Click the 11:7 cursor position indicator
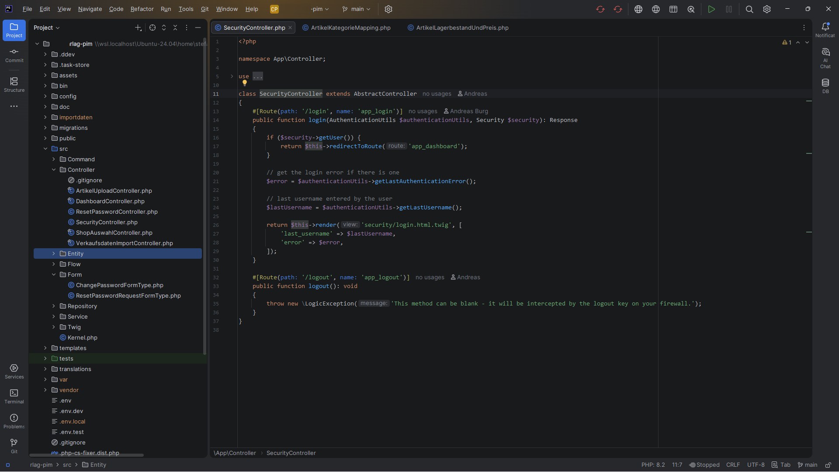The width and height of the screenshot is (839, 472). click(x=677, y=465)
